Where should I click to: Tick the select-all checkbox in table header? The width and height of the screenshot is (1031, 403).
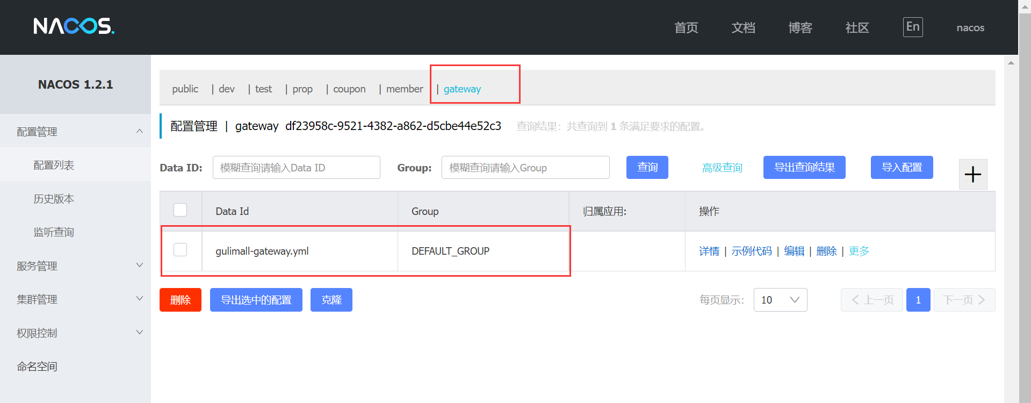tap(181, 210)
